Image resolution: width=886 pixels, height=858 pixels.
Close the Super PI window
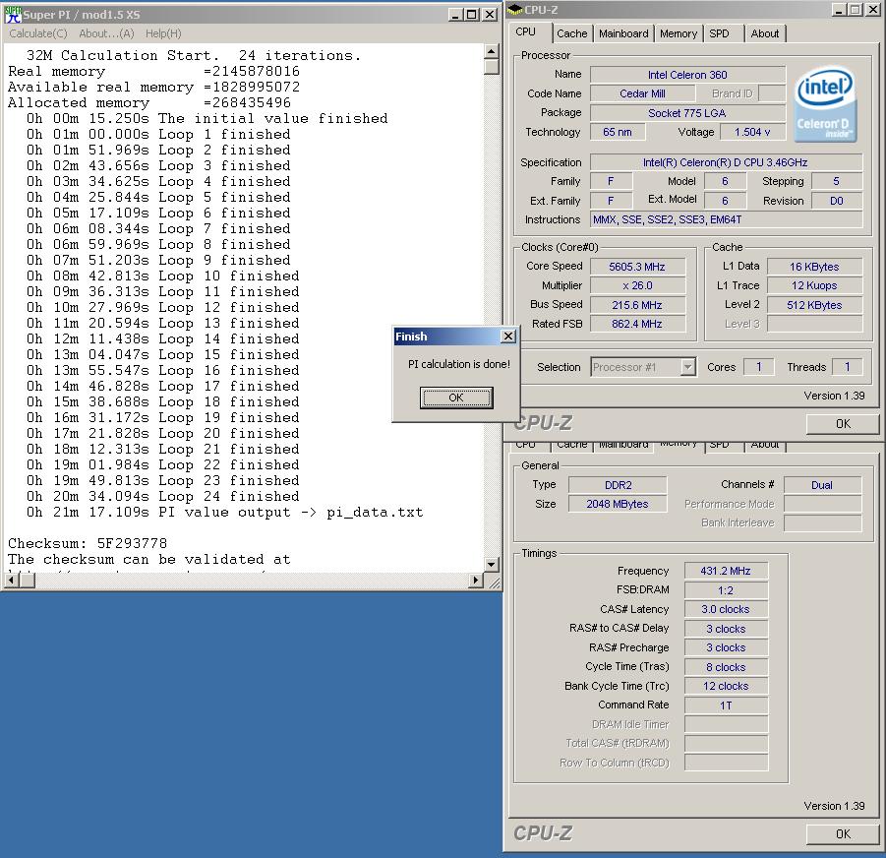tap(490, 15)
